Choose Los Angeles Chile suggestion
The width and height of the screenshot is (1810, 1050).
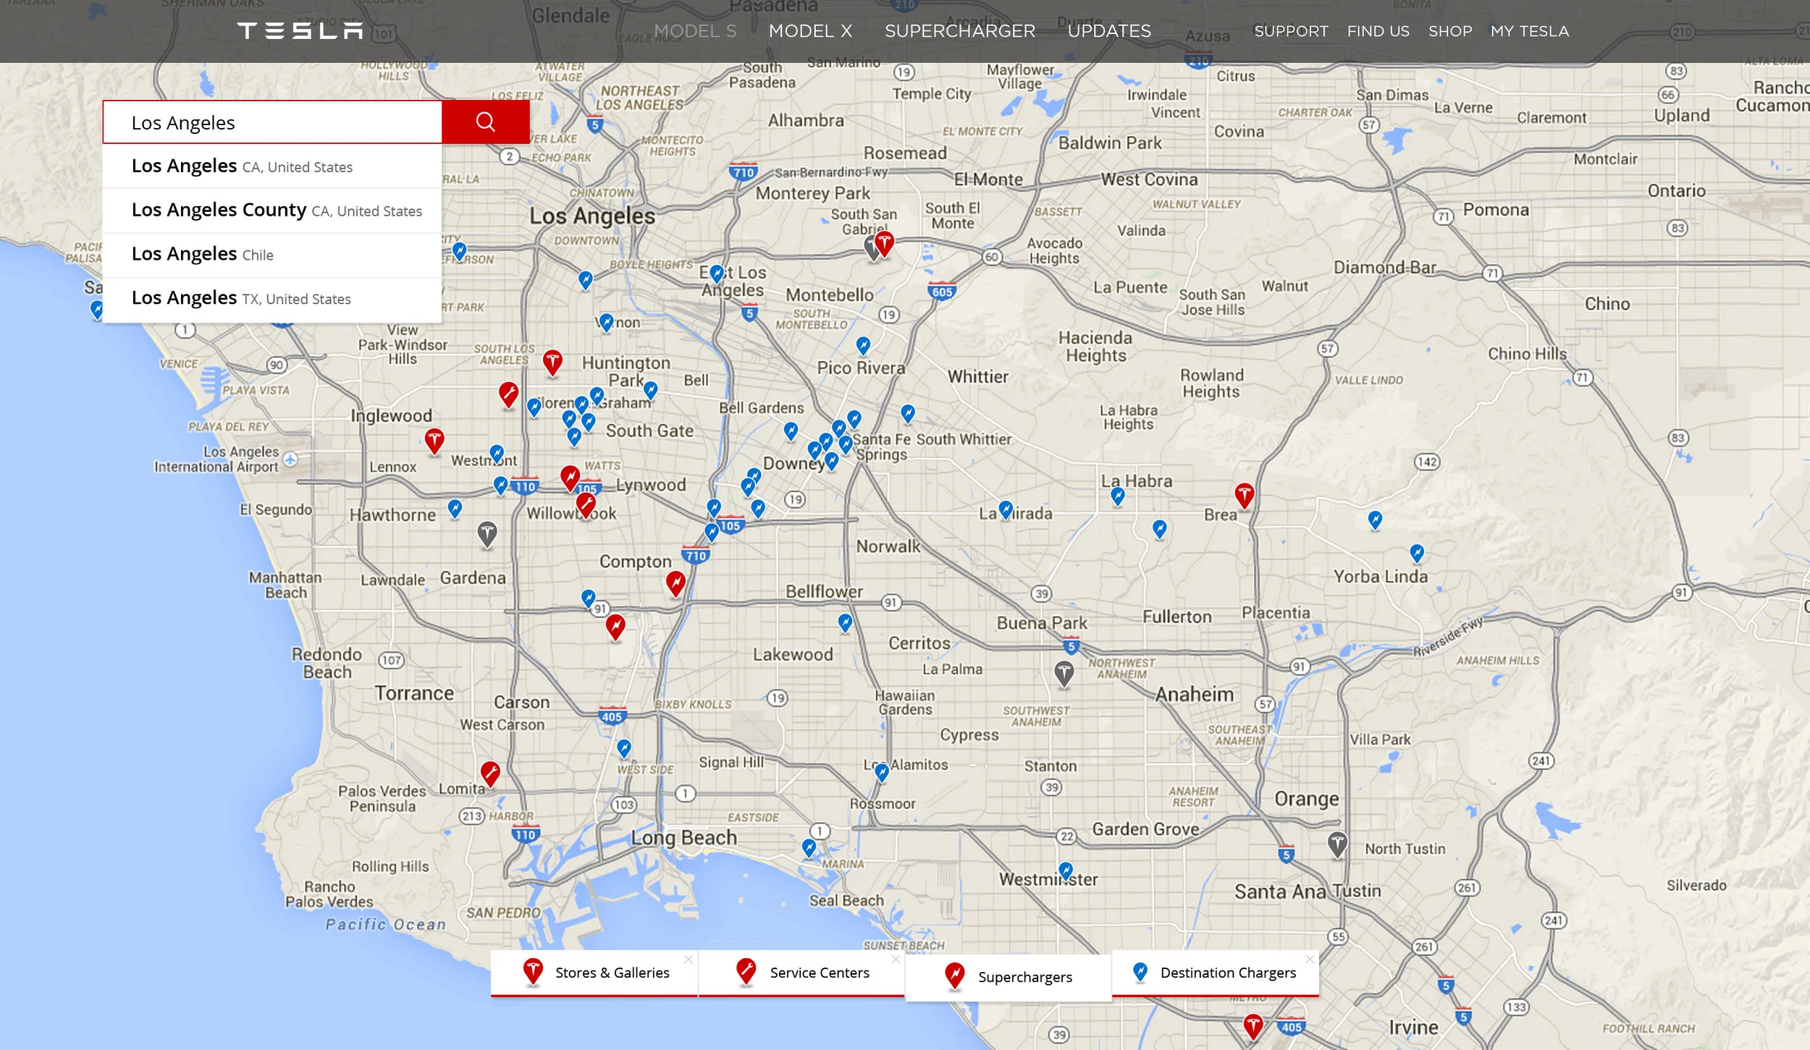[x=272, y=255]
